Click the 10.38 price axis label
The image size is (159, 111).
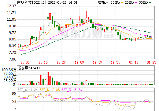tap(11, 26)
